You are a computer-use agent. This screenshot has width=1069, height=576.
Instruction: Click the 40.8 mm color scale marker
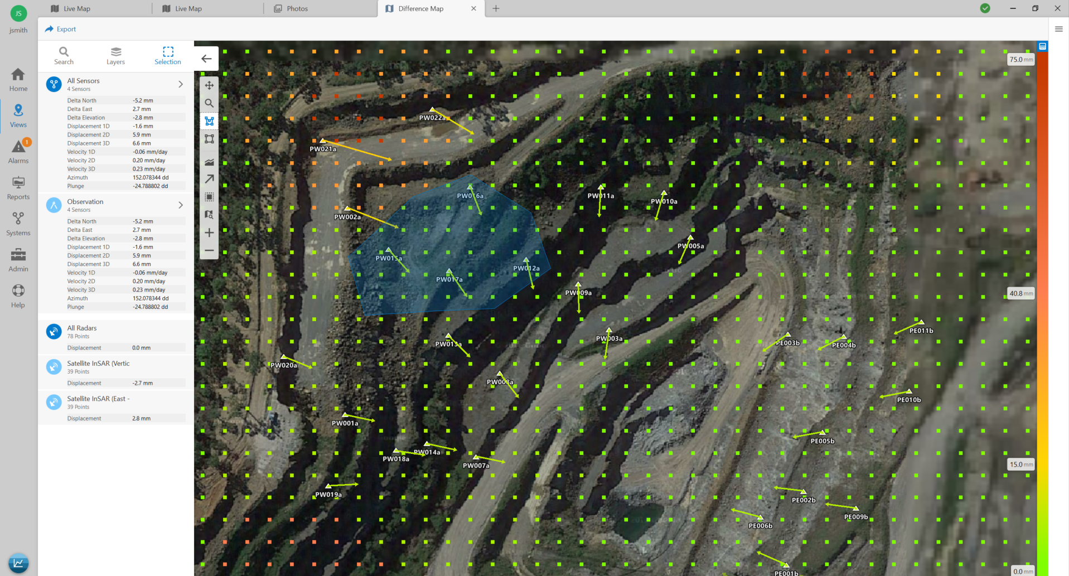1020,293
